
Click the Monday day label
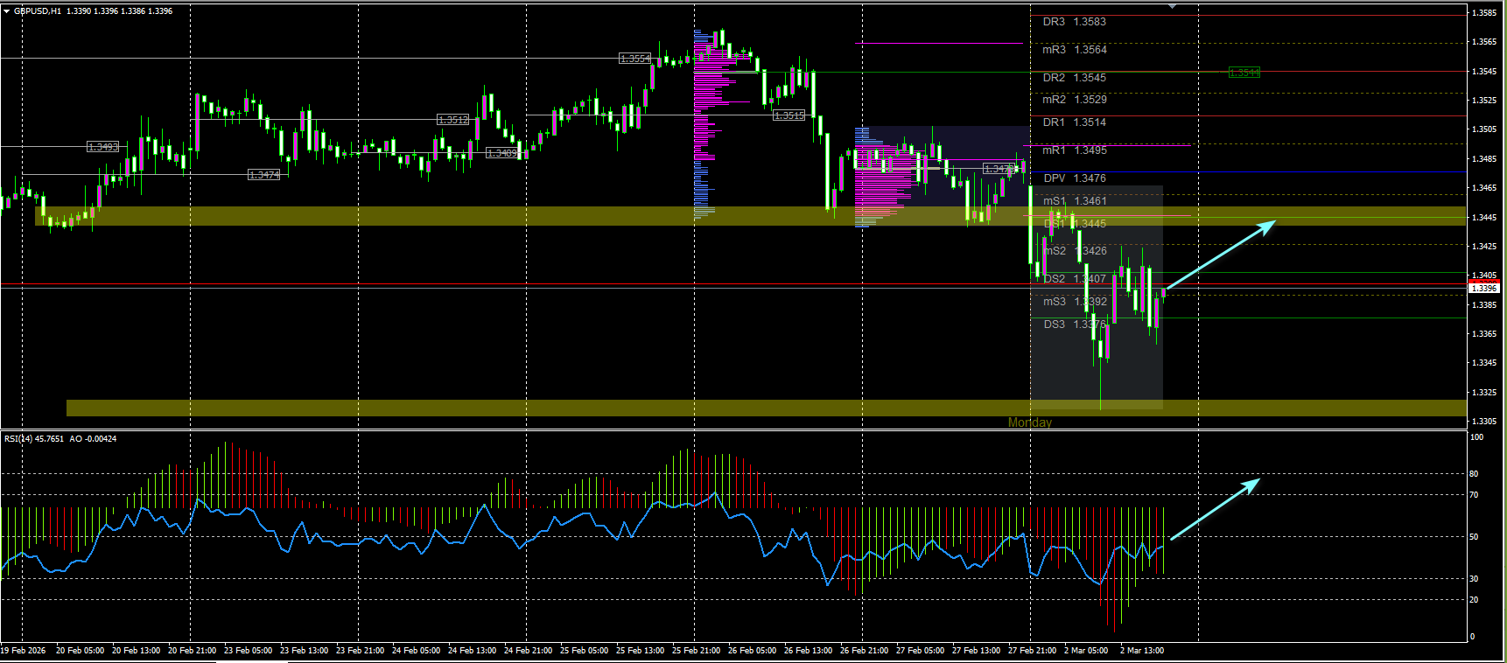tap(1030, 422)
